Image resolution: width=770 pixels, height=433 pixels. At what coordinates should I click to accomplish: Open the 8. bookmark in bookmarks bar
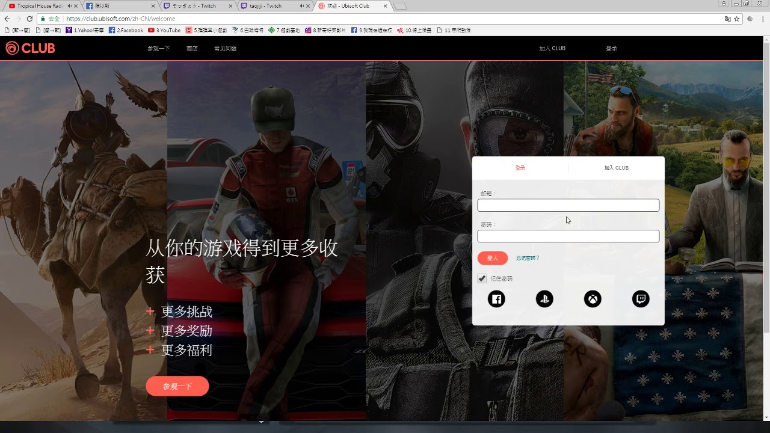326,30
